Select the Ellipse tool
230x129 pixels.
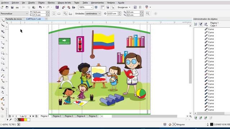[3, 58]
